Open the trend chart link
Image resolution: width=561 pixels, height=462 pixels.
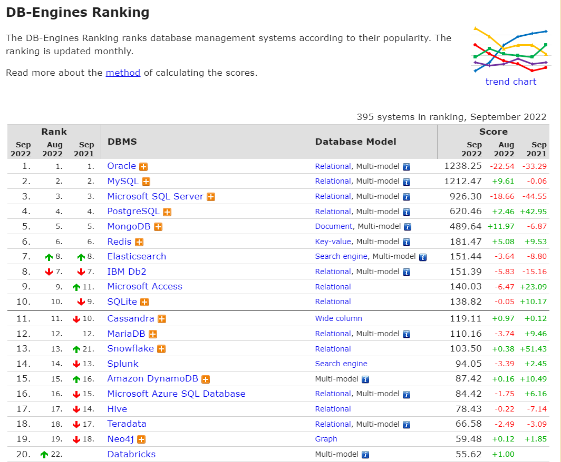[510, 82]
